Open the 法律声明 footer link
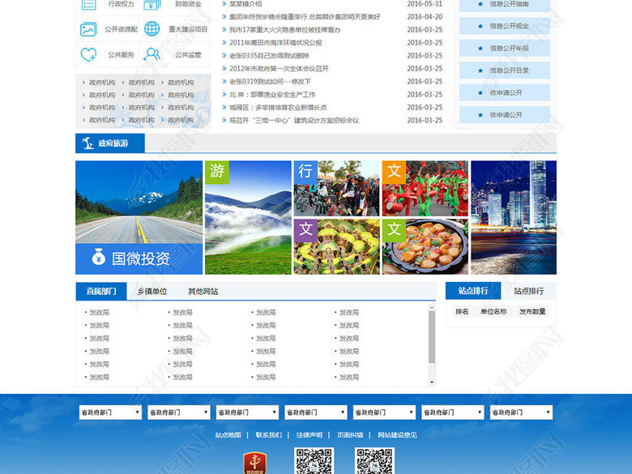 (x=310, y=435)
